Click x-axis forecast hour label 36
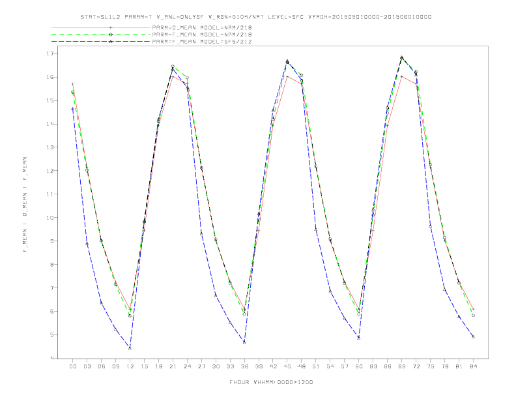516x399 pixels. pyautogui.click(x=244, y=366)
